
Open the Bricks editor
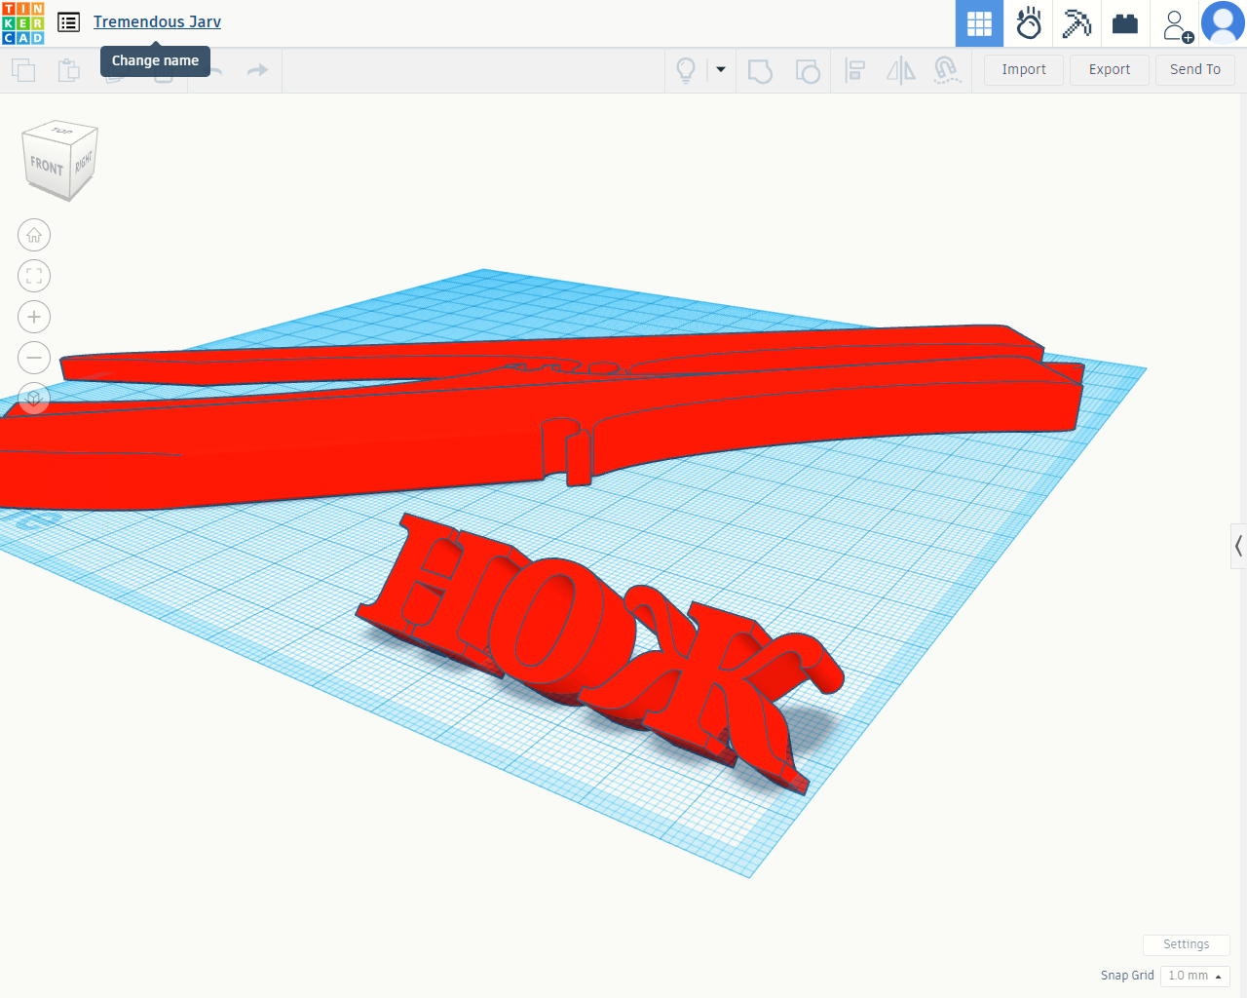(1125, 23)
